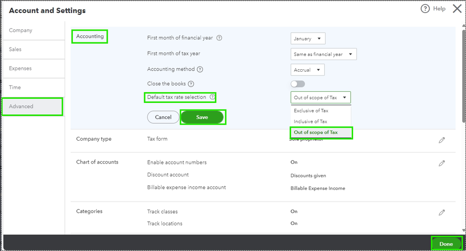Edit Company type with pencil icon
Screen dimensions: 466x251
tap(442, 140)
